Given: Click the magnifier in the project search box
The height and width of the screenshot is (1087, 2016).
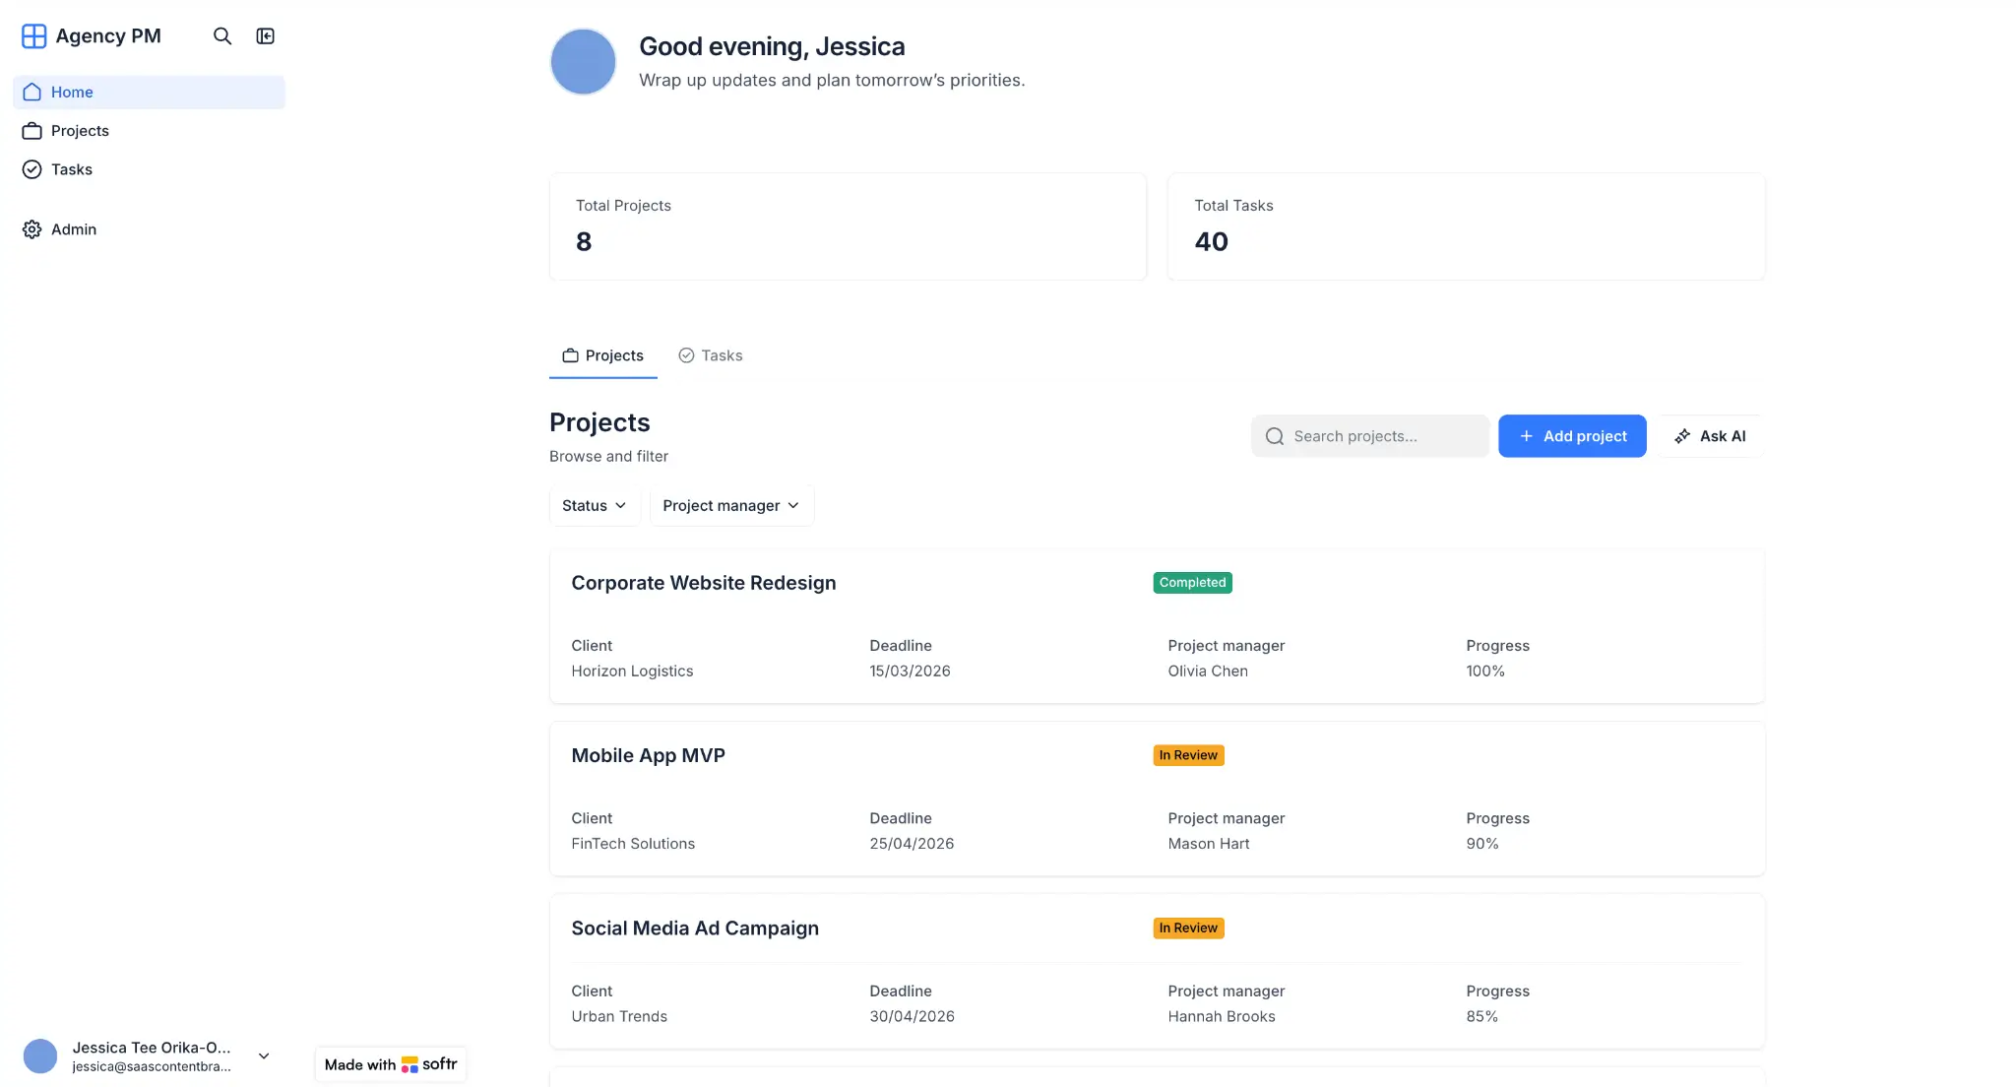Looking at the screenshot, I should coord(1274,435).
